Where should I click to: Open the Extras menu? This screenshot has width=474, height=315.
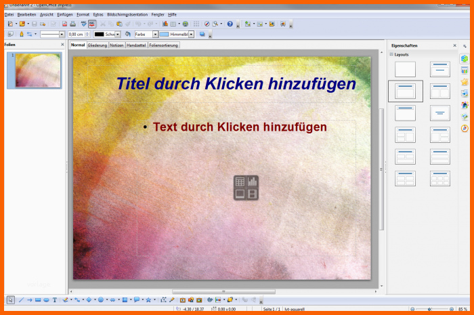click(98, 14)
